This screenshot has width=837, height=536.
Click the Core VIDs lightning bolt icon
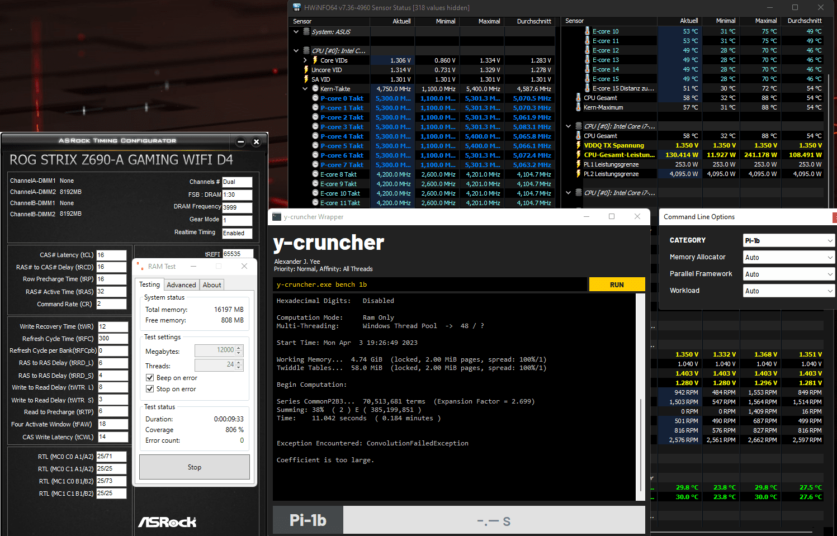tap(315, 60)
